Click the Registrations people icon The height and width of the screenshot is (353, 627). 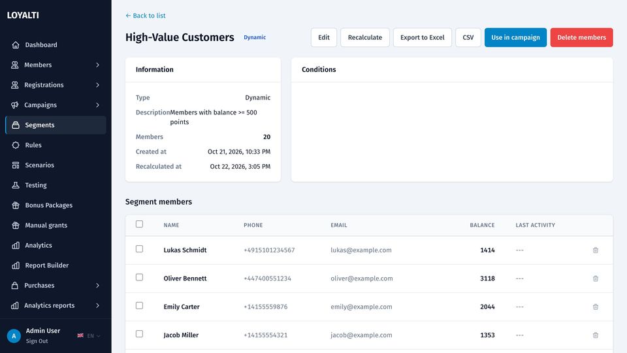pyautogui.click(x=15, y=85)
